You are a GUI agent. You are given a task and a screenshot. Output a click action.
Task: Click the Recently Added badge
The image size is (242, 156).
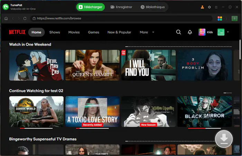tap(92, 125)
